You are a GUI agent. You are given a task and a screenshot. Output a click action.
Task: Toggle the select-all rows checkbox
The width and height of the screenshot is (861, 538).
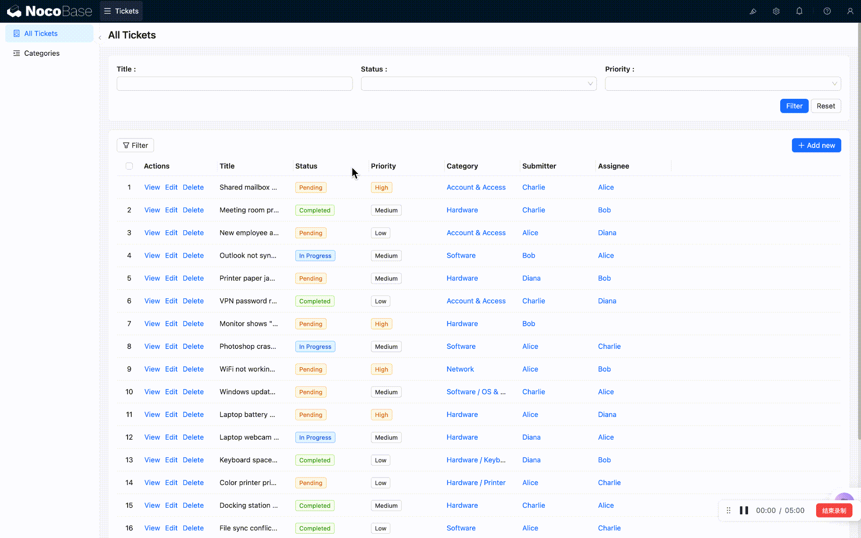129,166
